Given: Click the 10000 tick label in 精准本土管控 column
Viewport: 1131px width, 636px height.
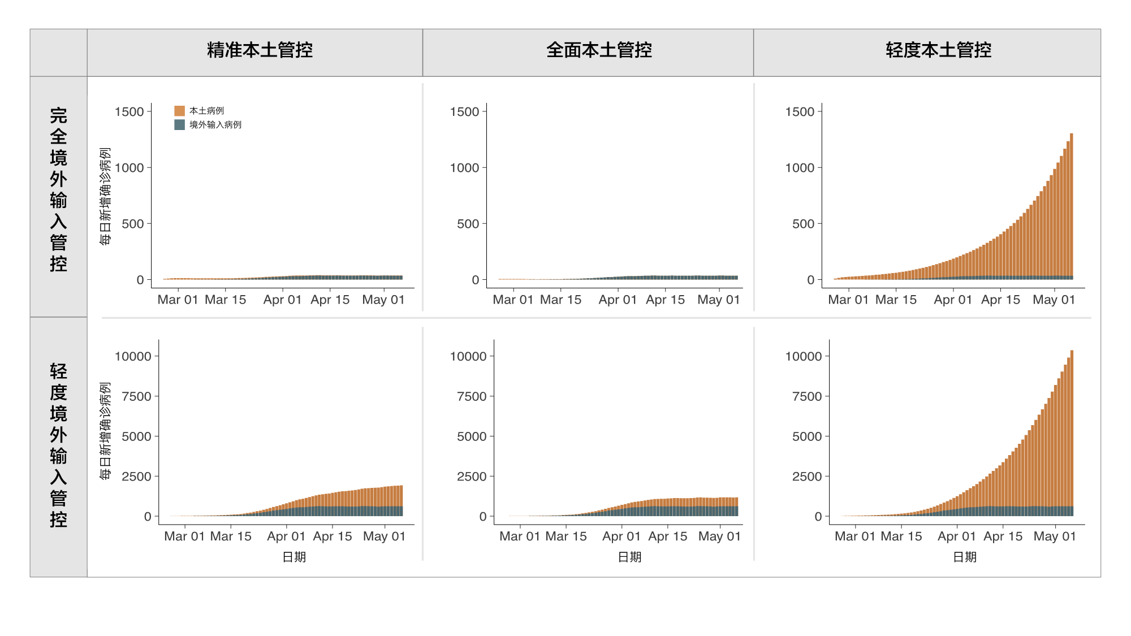Looking at the screenshot, I should (133, 357).
